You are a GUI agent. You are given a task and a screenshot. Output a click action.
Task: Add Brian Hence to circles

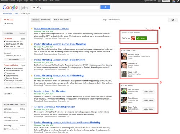point(148,101)
